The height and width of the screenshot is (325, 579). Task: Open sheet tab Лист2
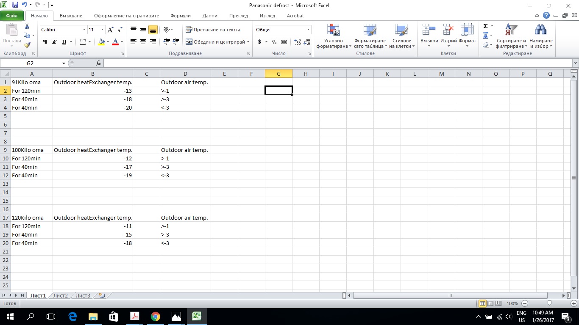point(61,295)
